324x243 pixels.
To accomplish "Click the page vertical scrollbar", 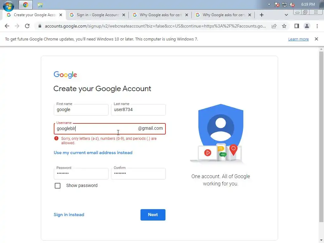I will coord(321,137).
